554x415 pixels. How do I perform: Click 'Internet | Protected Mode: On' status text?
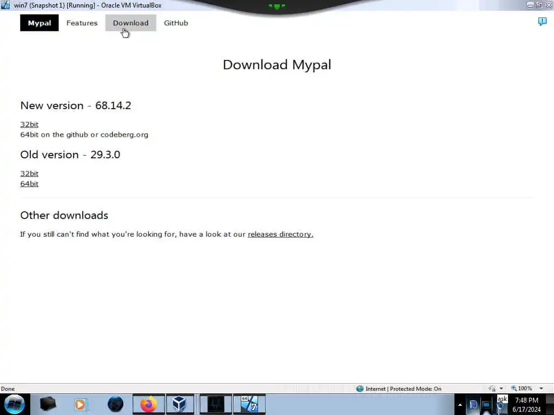point(404,389)
